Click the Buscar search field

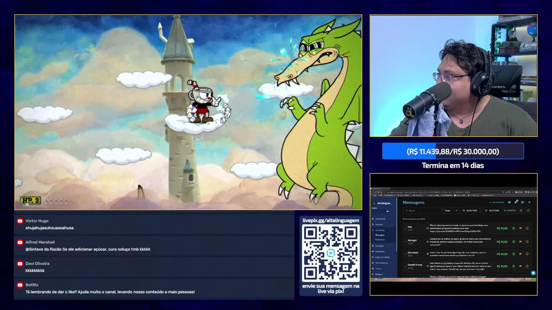[x=423, y=211]
